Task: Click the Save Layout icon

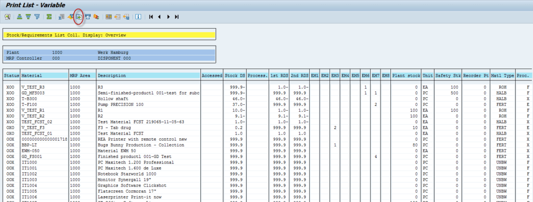Action: (126, 17)
